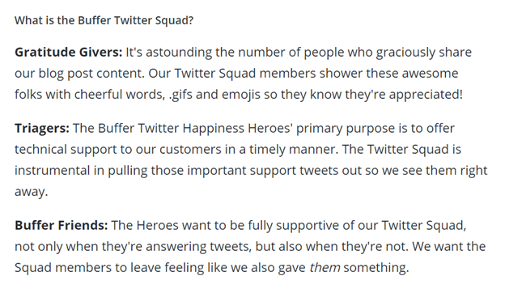Screen dimensions: 505x293
Task: Click the word 'supportive' in Buffer Friends paragraph
Action: tap(308, 226)
